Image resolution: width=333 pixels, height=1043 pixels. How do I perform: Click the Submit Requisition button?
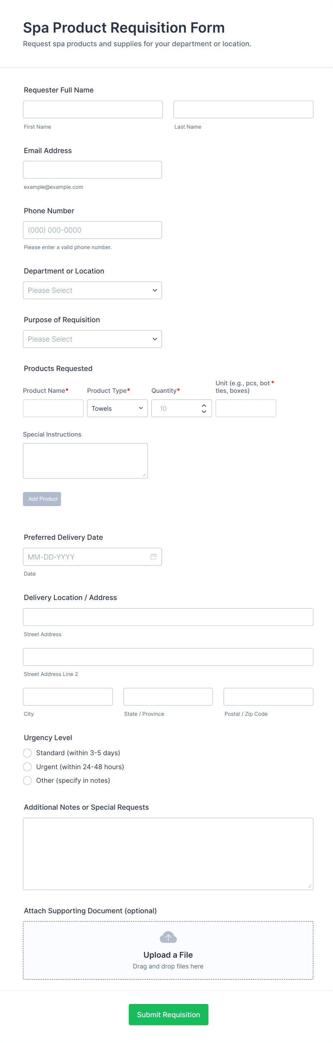(x=168, y=1014)
